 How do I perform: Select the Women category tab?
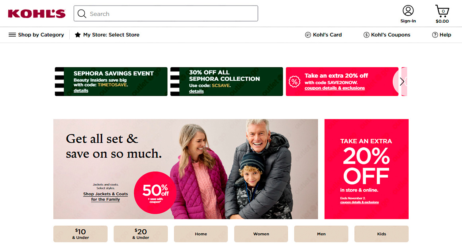pyautogui.click(x=261, y=234)
